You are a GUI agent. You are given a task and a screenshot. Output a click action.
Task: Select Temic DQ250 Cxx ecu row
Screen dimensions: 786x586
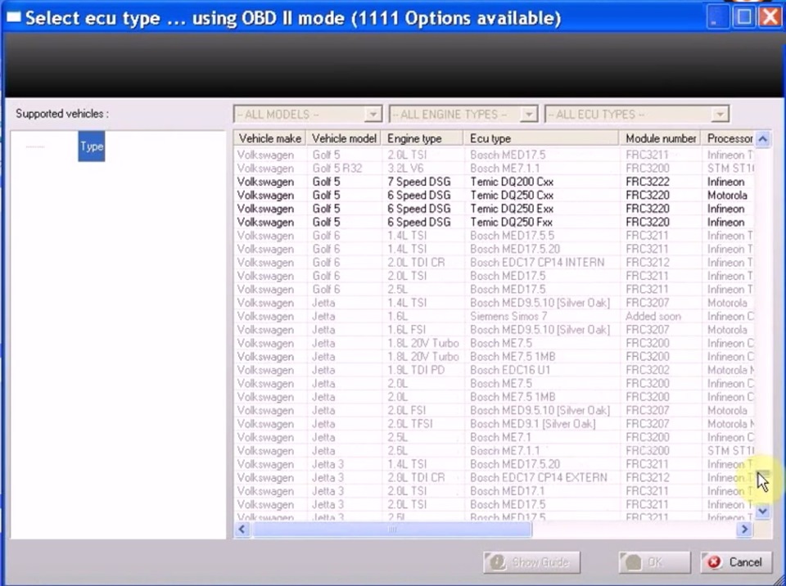[494, 195]
